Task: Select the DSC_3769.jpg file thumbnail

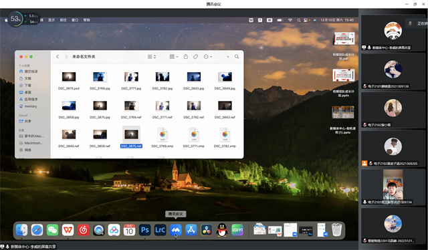Action: click(x=100, y=78)
